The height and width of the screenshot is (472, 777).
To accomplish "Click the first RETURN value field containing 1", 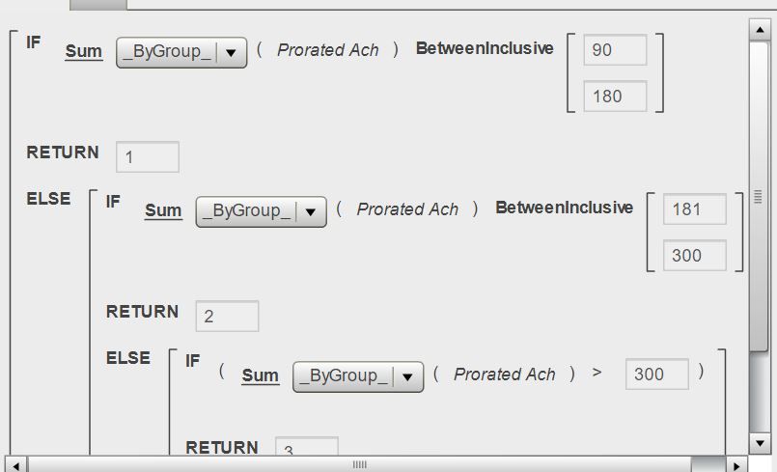I will 147,157.
